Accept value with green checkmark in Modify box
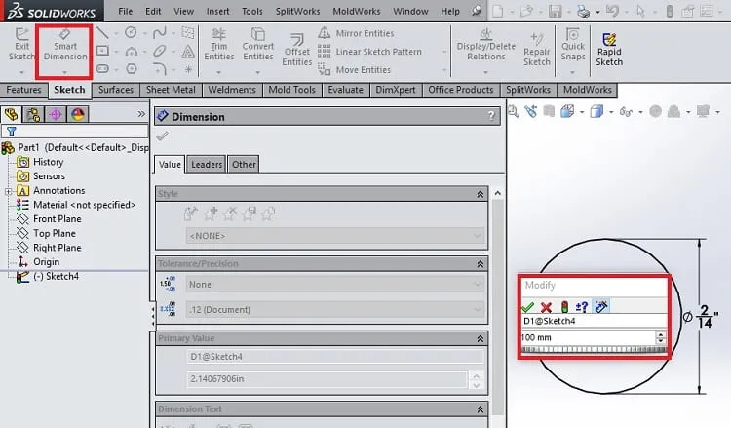Image resolution: width=731 pixels, height=428 pixels. click(527, 307)
